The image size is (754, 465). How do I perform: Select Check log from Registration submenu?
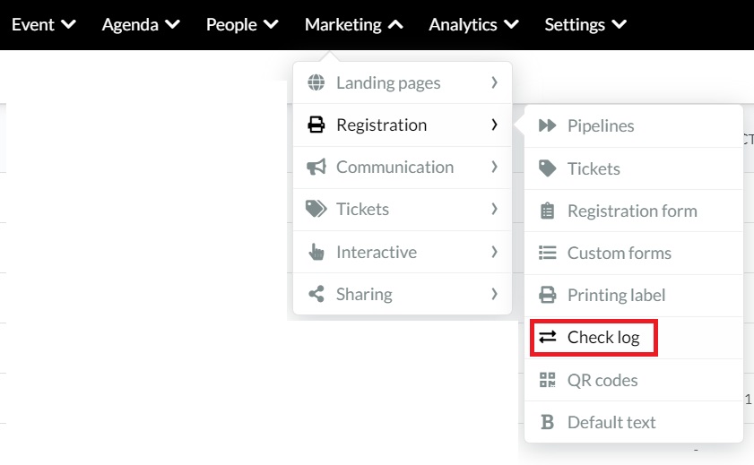[x=594, y=338]
